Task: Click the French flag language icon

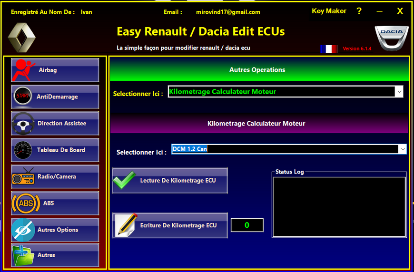Action: [x=329, y=49]
